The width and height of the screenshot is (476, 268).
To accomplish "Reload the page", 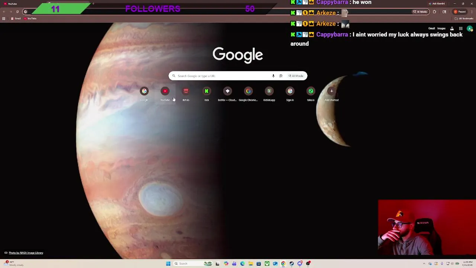I will [17, 12].
